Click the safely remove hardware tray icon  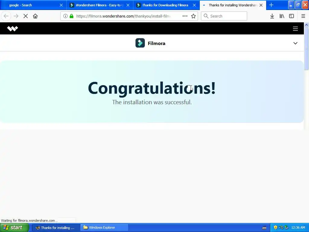pos(287,227)
